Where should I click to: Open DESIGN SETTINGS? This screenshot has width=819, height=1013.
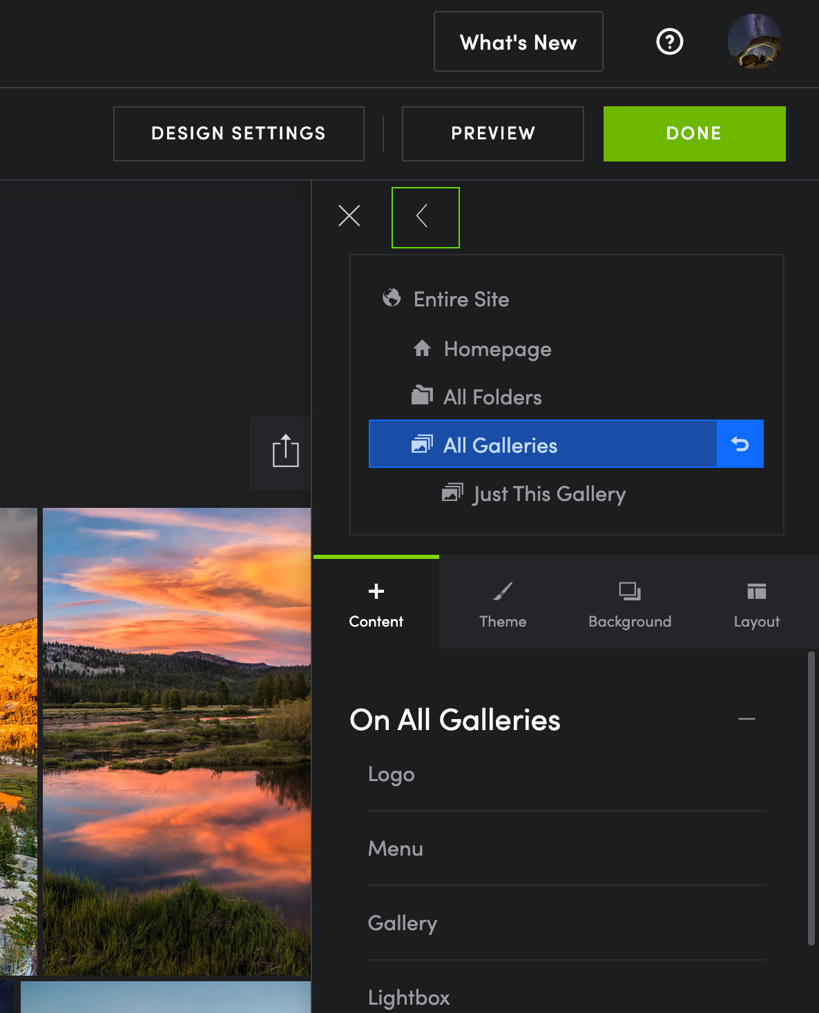pos(238,134)
